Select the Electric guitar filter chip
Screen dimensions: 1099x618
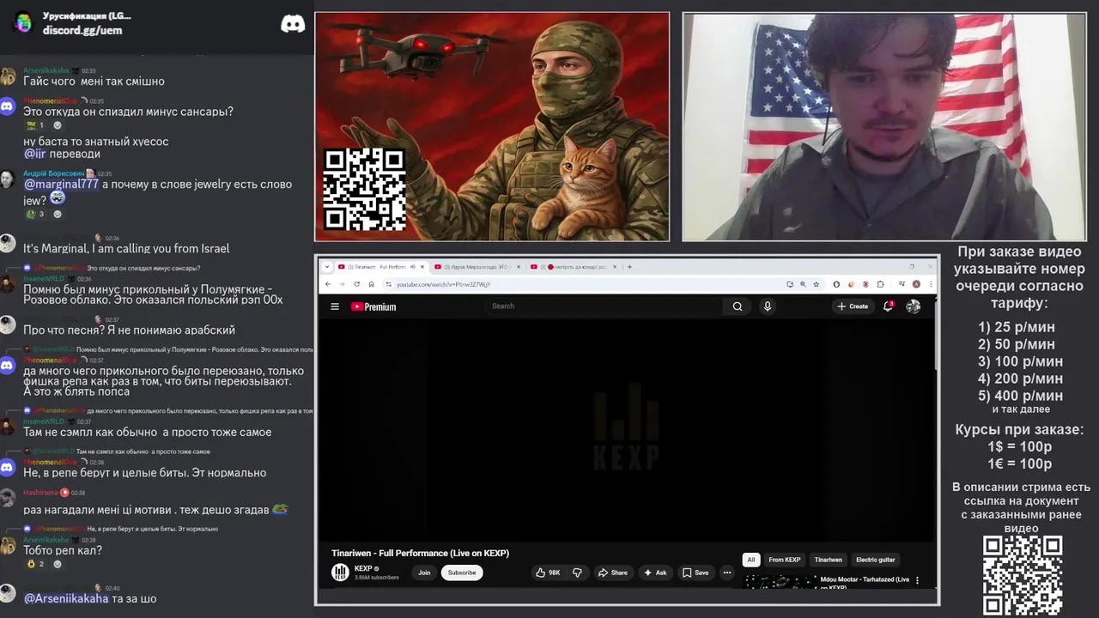pos(875,560)
